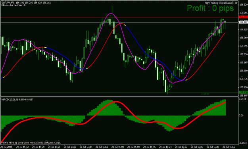Click the 155.735 price scale label
Screen dimensions: 248x149
tap(243, 79)
